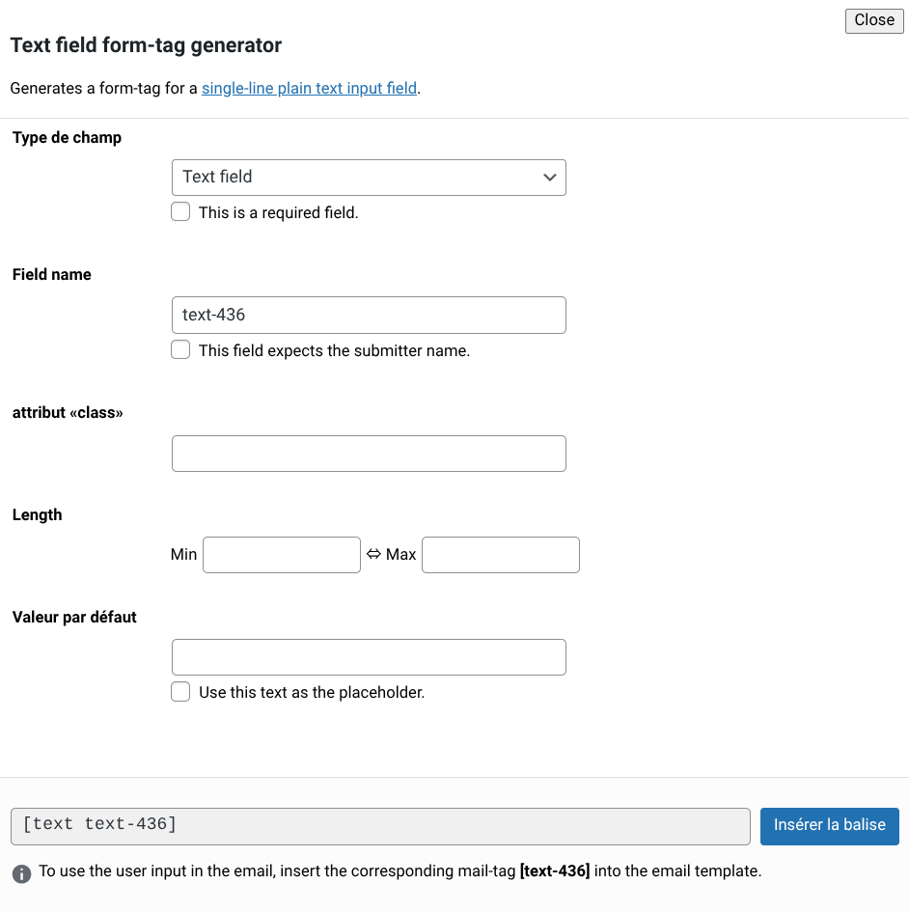Select the Valeur par défaut text box
This screenshot has width=909, height=912.
coord(369,657)
